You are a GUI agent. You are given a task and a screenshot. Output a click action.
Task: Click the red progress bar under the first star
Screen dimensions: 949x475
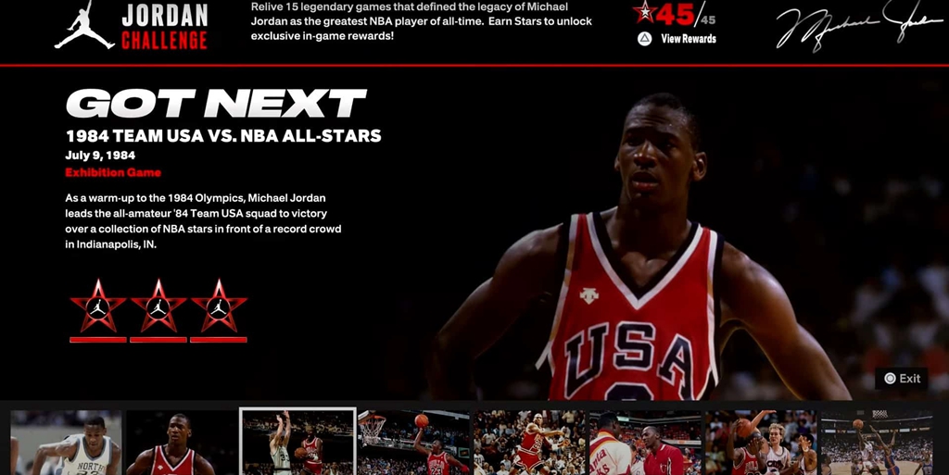pyautogui.click(x=98, y=340)
